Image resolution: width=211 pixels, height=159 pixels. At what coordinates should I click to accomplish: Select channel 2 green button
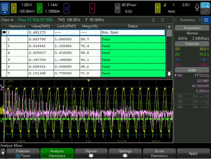[x=40, y=8]
